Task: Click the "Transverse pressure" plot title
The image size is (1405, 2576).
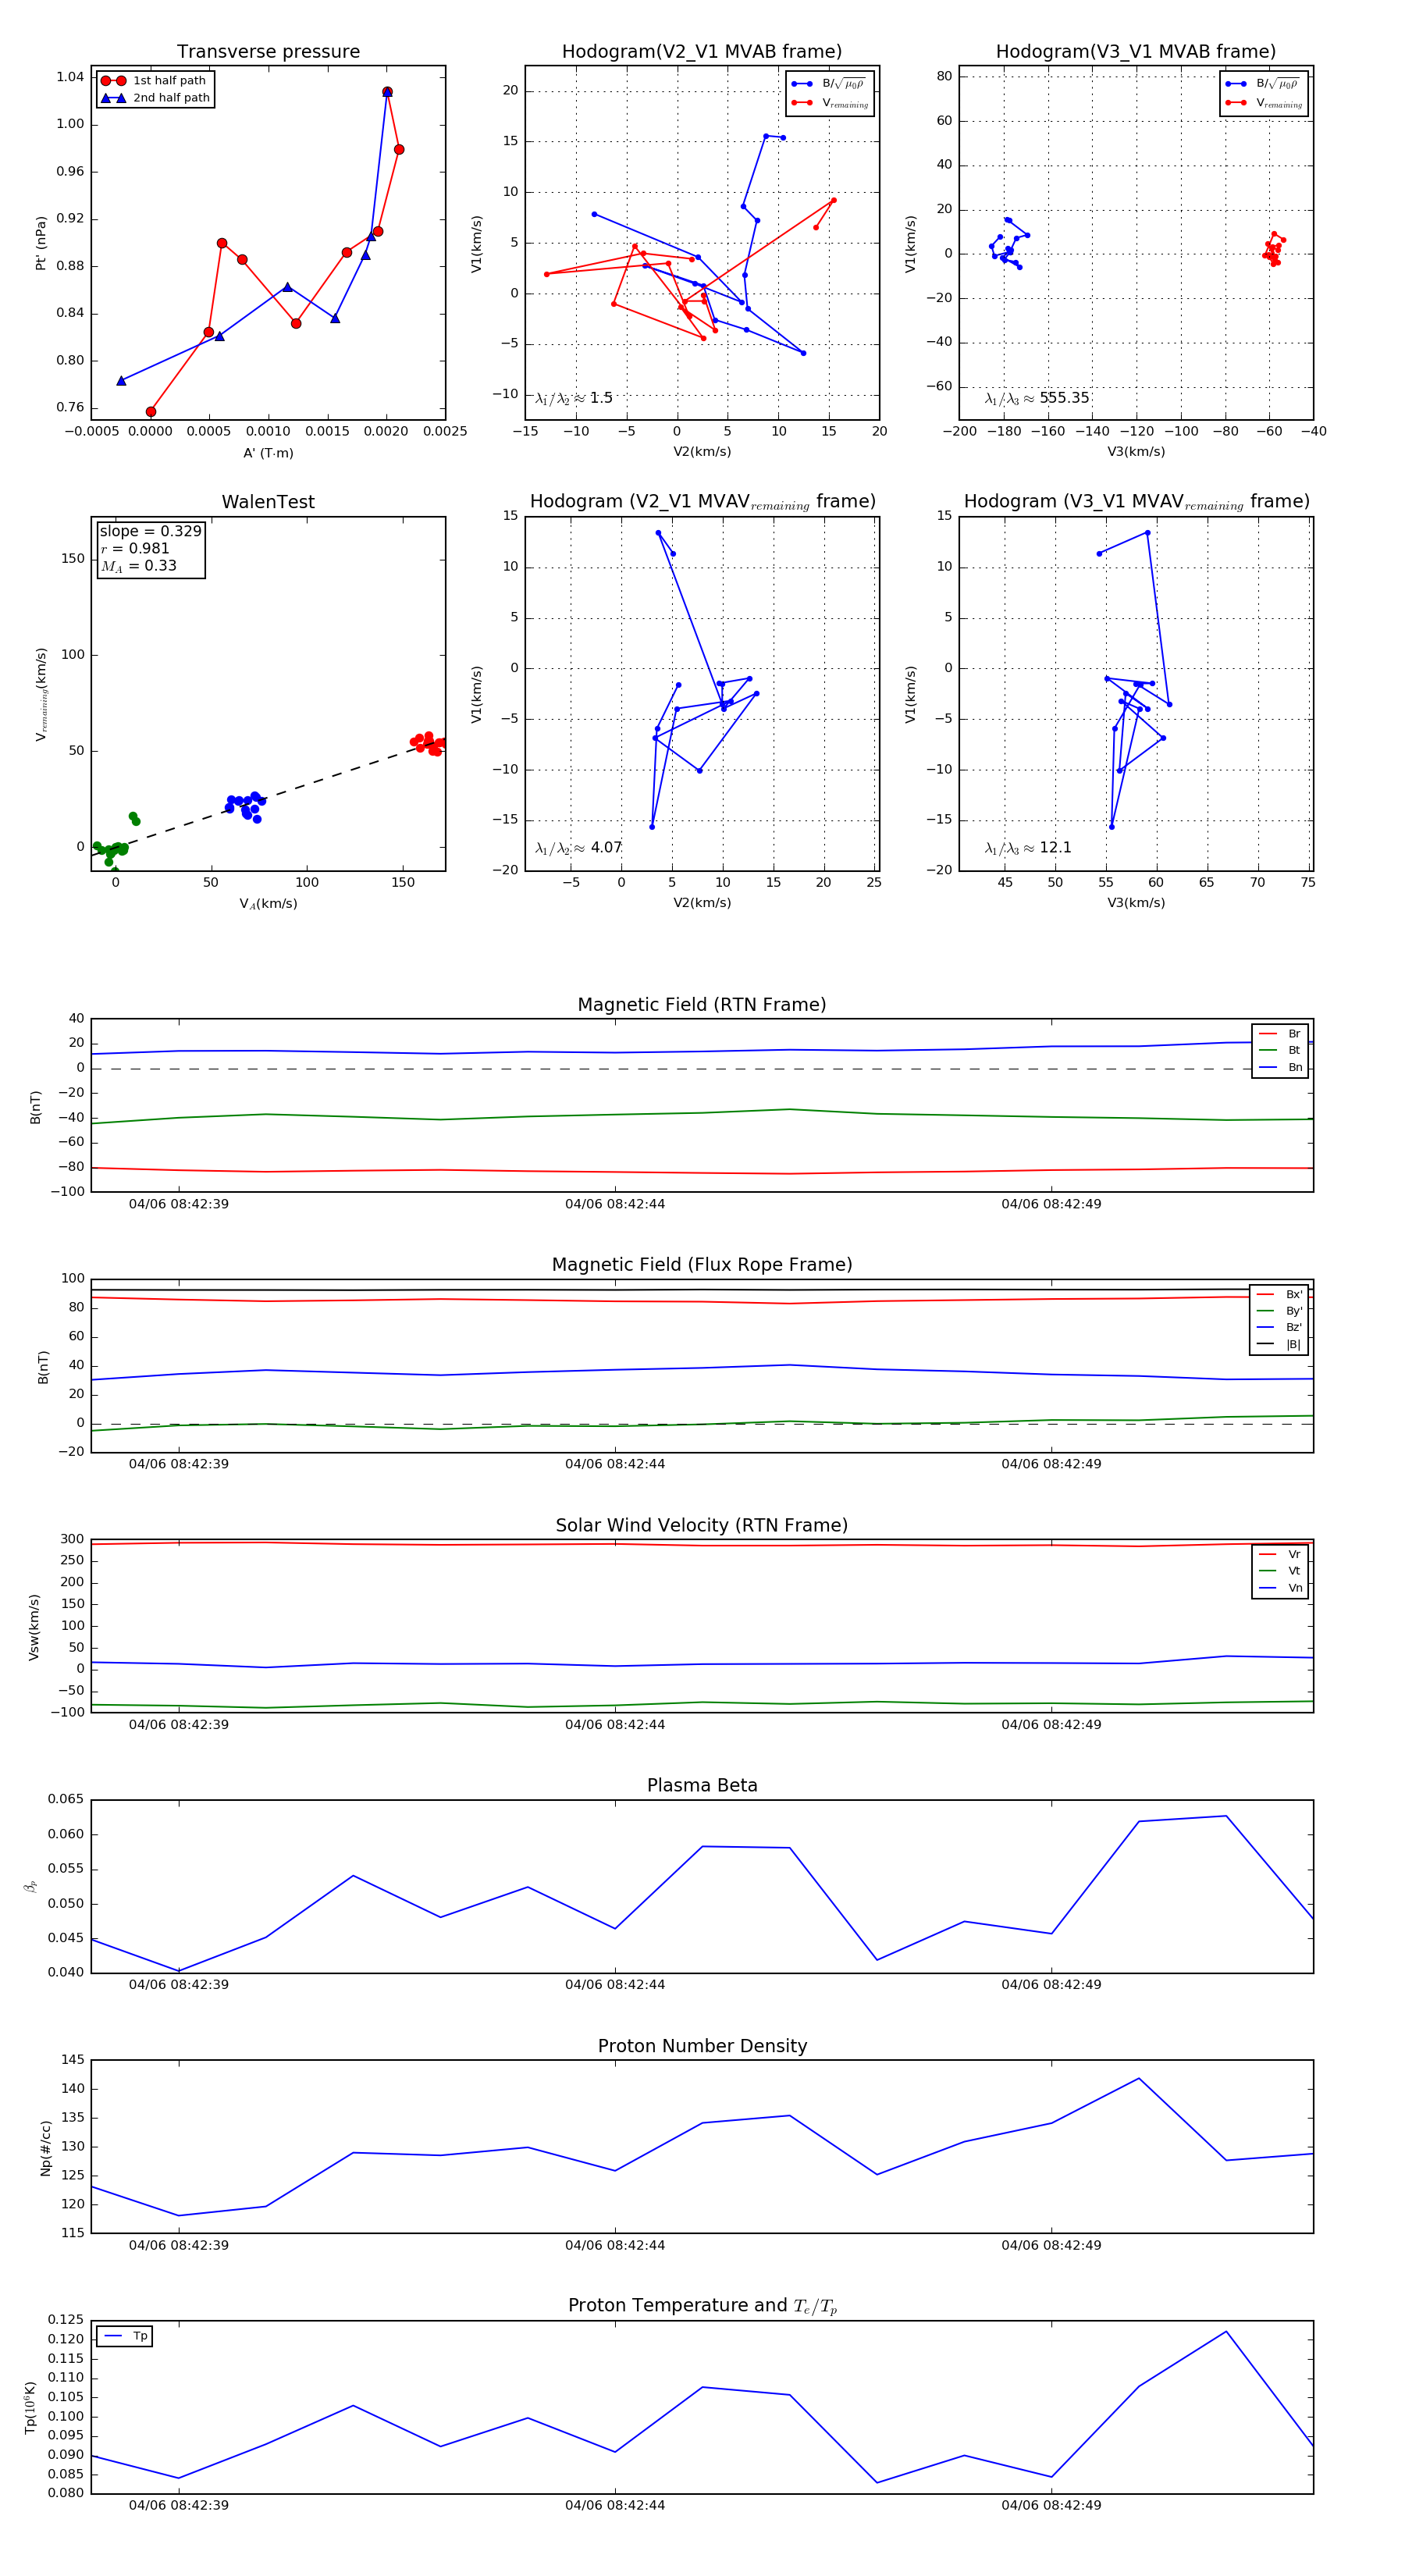Action: pyautogui.click(x=268, y=52)
